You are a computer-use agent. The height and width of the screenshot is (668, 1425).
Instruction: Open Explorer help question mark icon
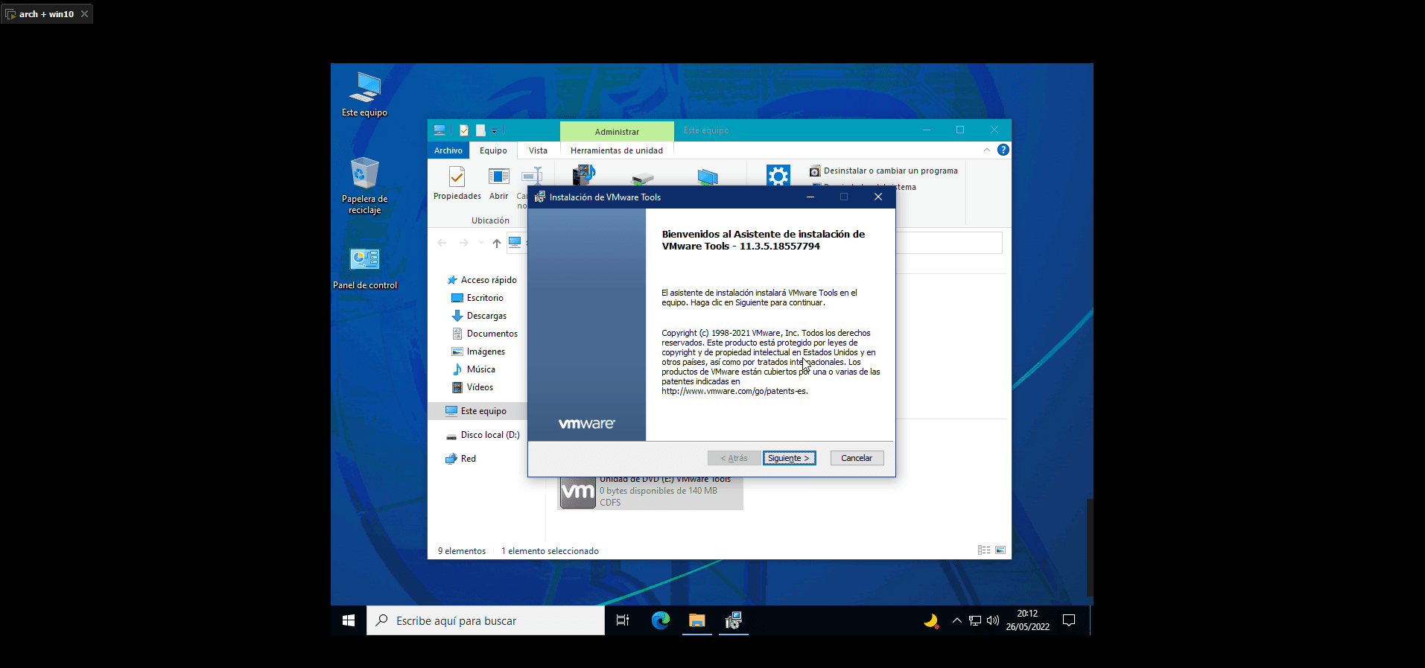tap(1003, 150)
